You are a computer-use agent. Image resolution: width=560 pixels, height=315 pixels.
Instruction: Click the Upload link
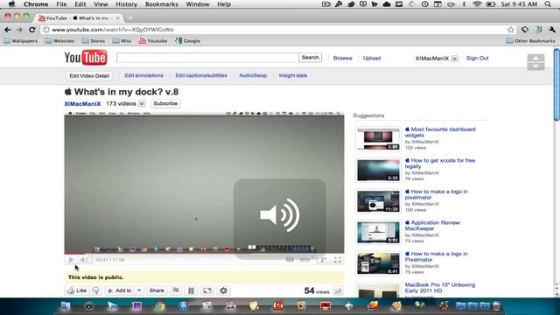coord(372,58)
